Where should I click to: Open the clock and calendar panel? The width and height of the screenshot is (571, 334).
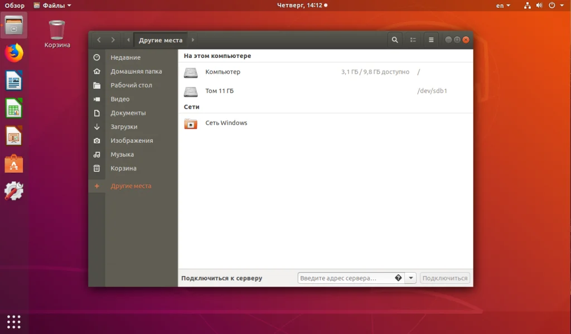pyautogui.click(x=302, y=6)
